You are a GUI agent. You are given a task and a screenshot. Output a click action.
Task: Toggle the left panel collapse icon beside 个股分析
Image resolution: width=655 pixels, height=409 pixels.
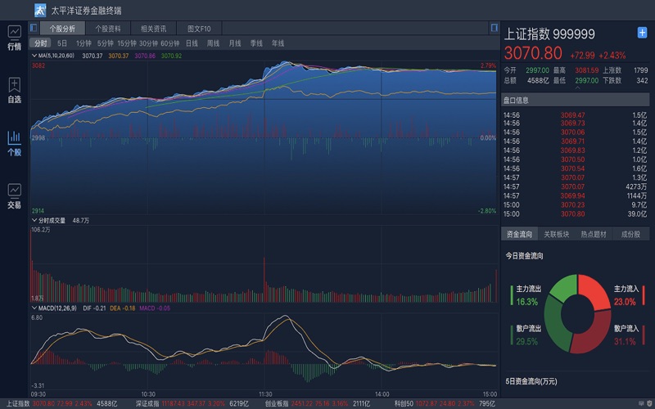click(34, 28)
